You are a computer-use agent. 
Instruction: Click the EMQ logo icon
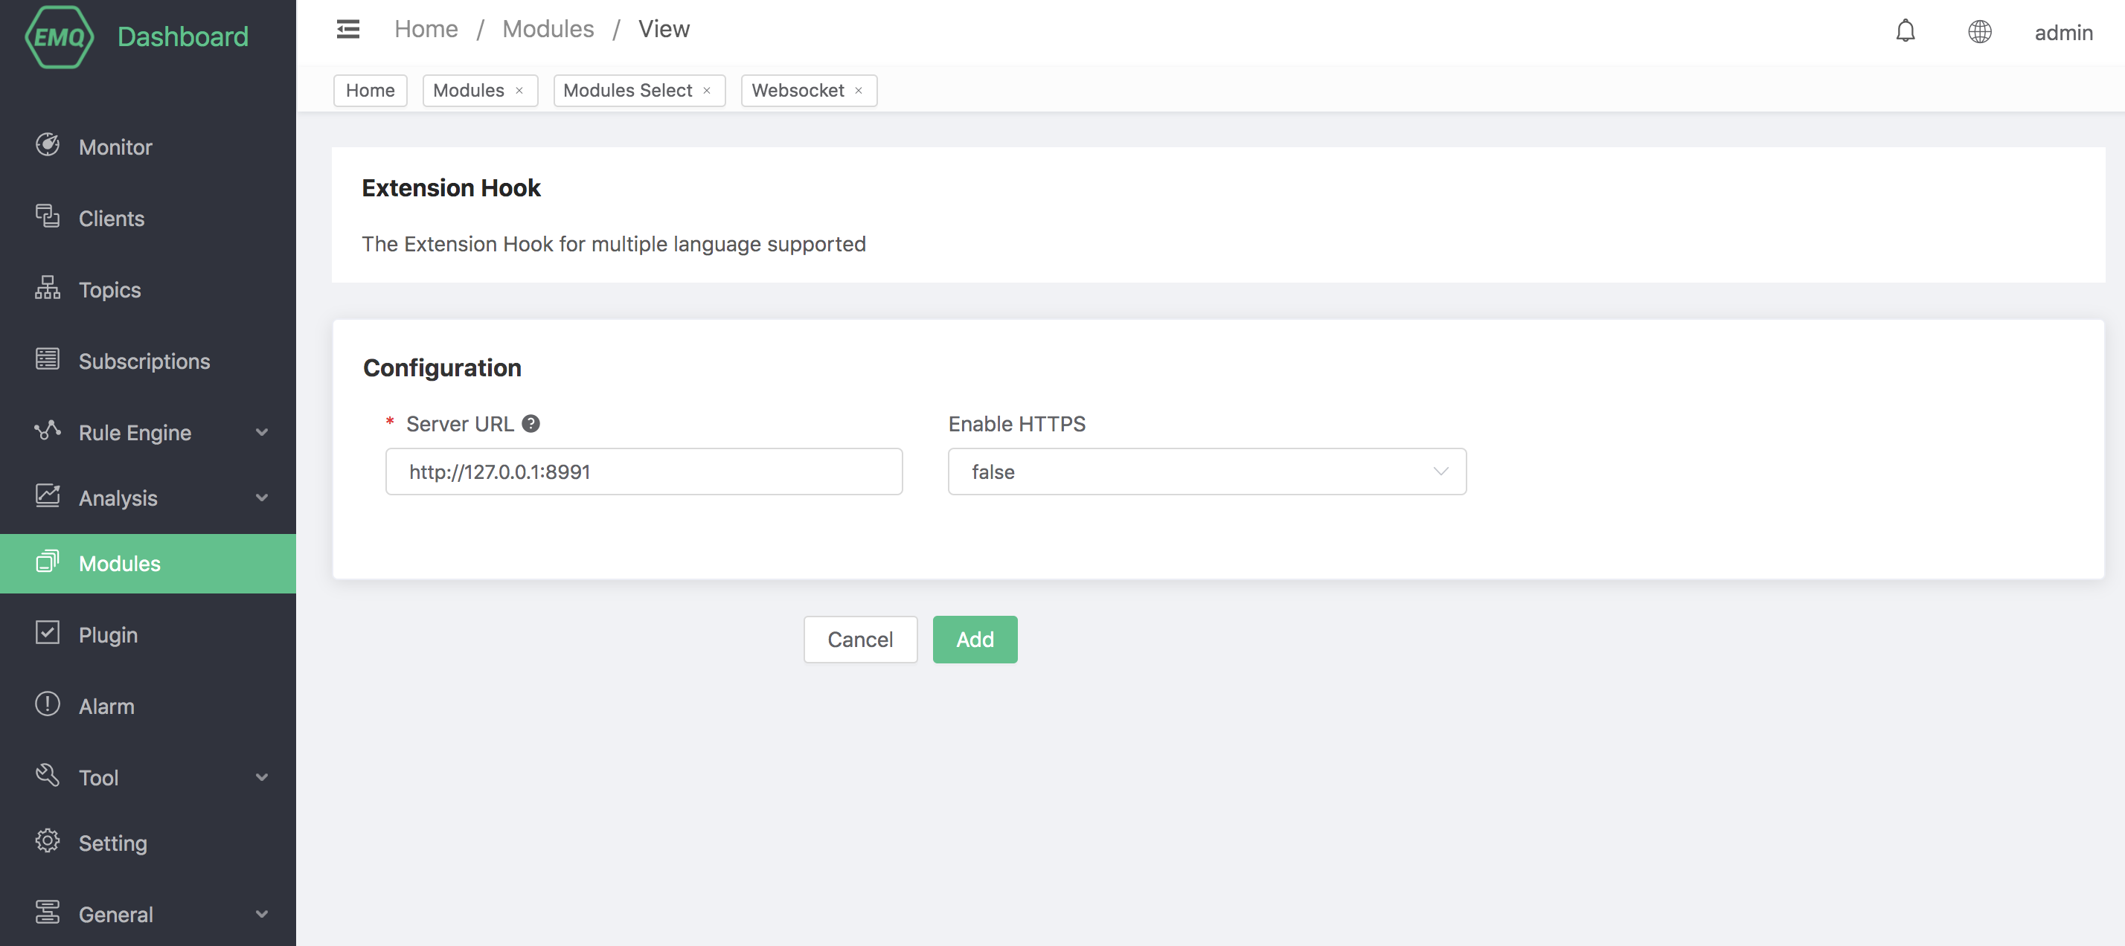59,36
